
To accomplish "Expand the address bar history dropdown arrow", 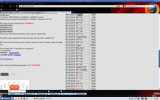I will (x=122, y=6).
